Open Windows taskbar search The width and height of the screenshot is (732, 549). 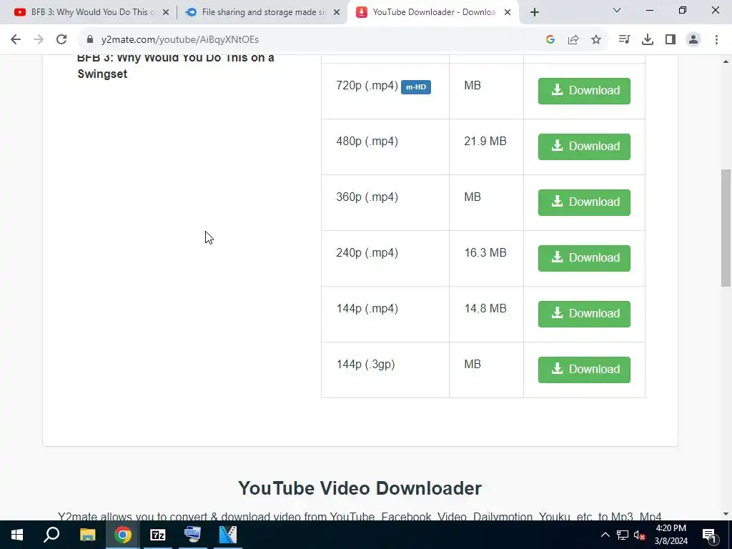[51, 535]
